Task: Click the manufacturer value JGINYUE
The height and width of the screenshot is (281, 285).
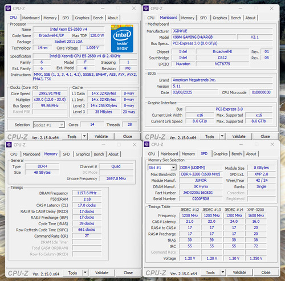Action: [x=222, y=31]
